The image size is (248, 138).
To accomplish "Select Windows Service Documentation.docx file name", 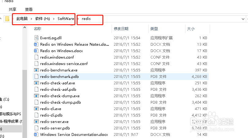I will pyautogui.click(x=74, y=135).
